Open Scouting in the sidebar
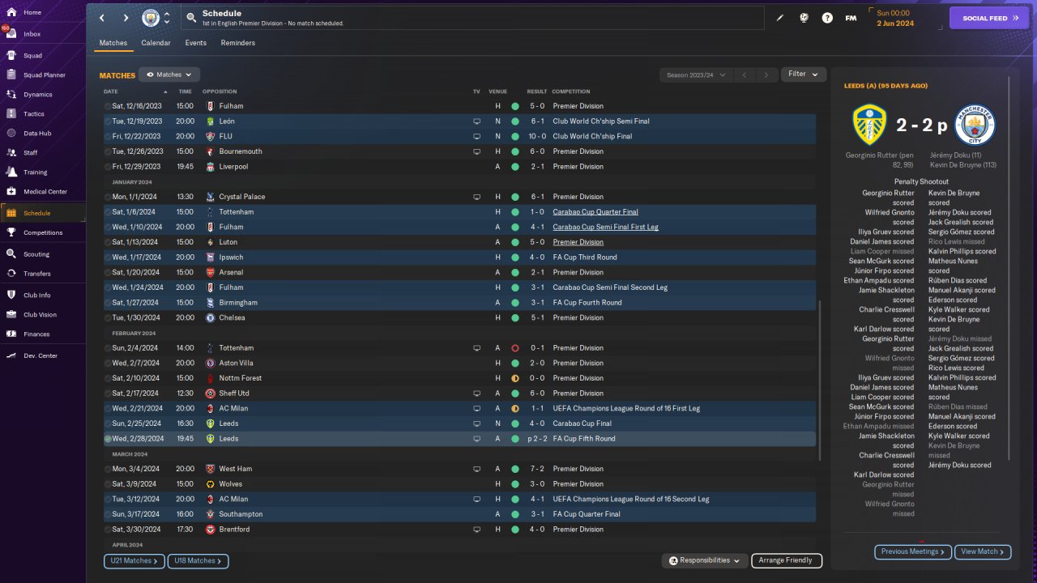 (36, 254)
